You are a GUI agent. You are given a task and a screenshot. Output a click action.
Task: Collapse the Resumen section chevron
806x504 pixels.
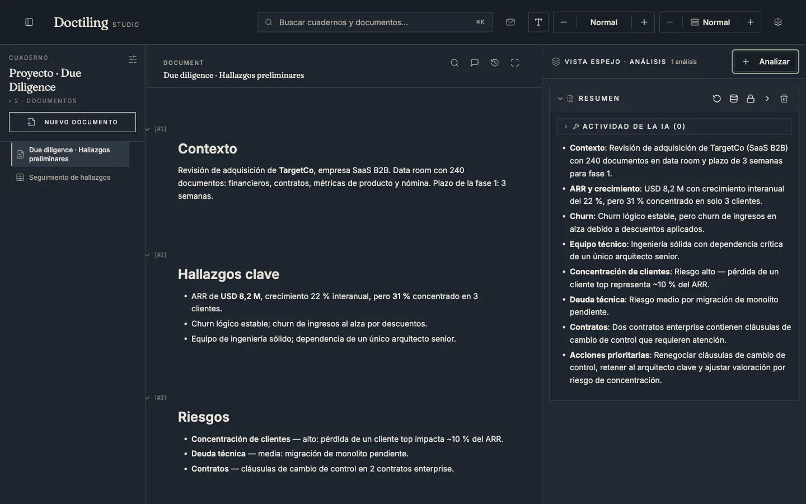point(560,99)
